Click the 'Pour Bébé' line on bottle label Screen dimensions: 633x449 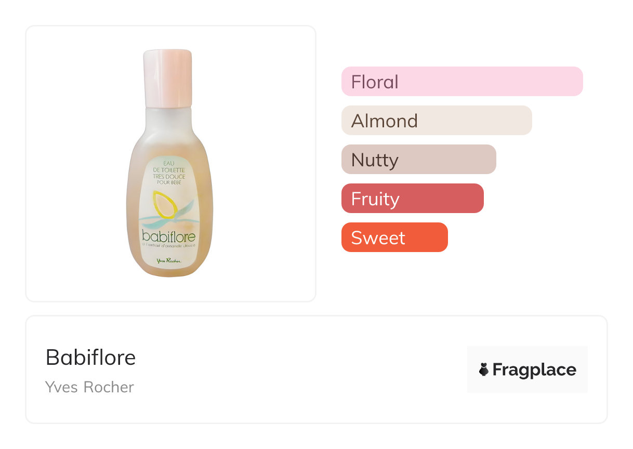click(167, 182)
